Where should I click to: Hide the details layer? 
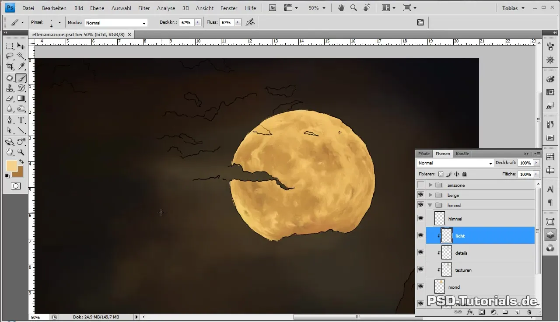(x=420, y=252)
